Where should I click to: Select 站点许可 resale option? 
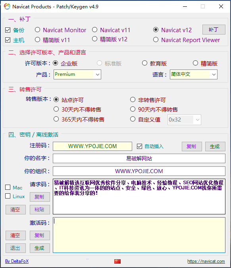[x=56, y=100]
